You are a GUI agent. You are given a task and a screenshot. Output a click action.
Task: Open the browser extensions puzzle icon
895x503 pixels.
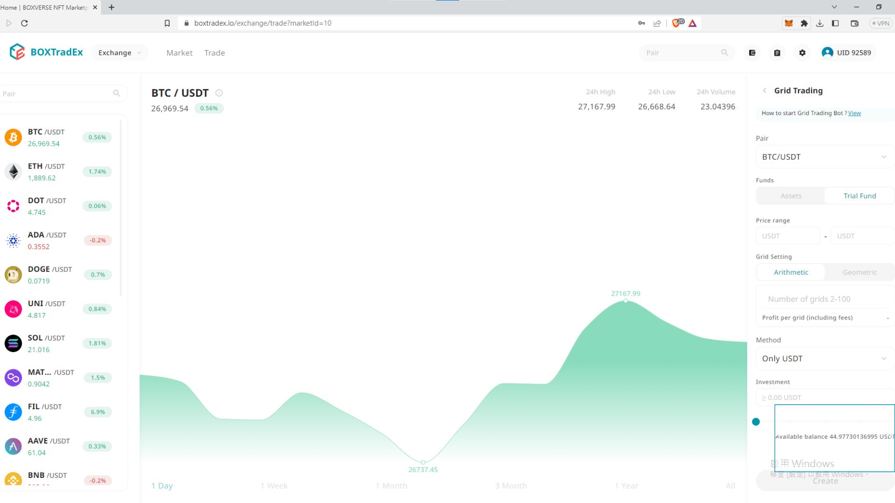point(804,23)
